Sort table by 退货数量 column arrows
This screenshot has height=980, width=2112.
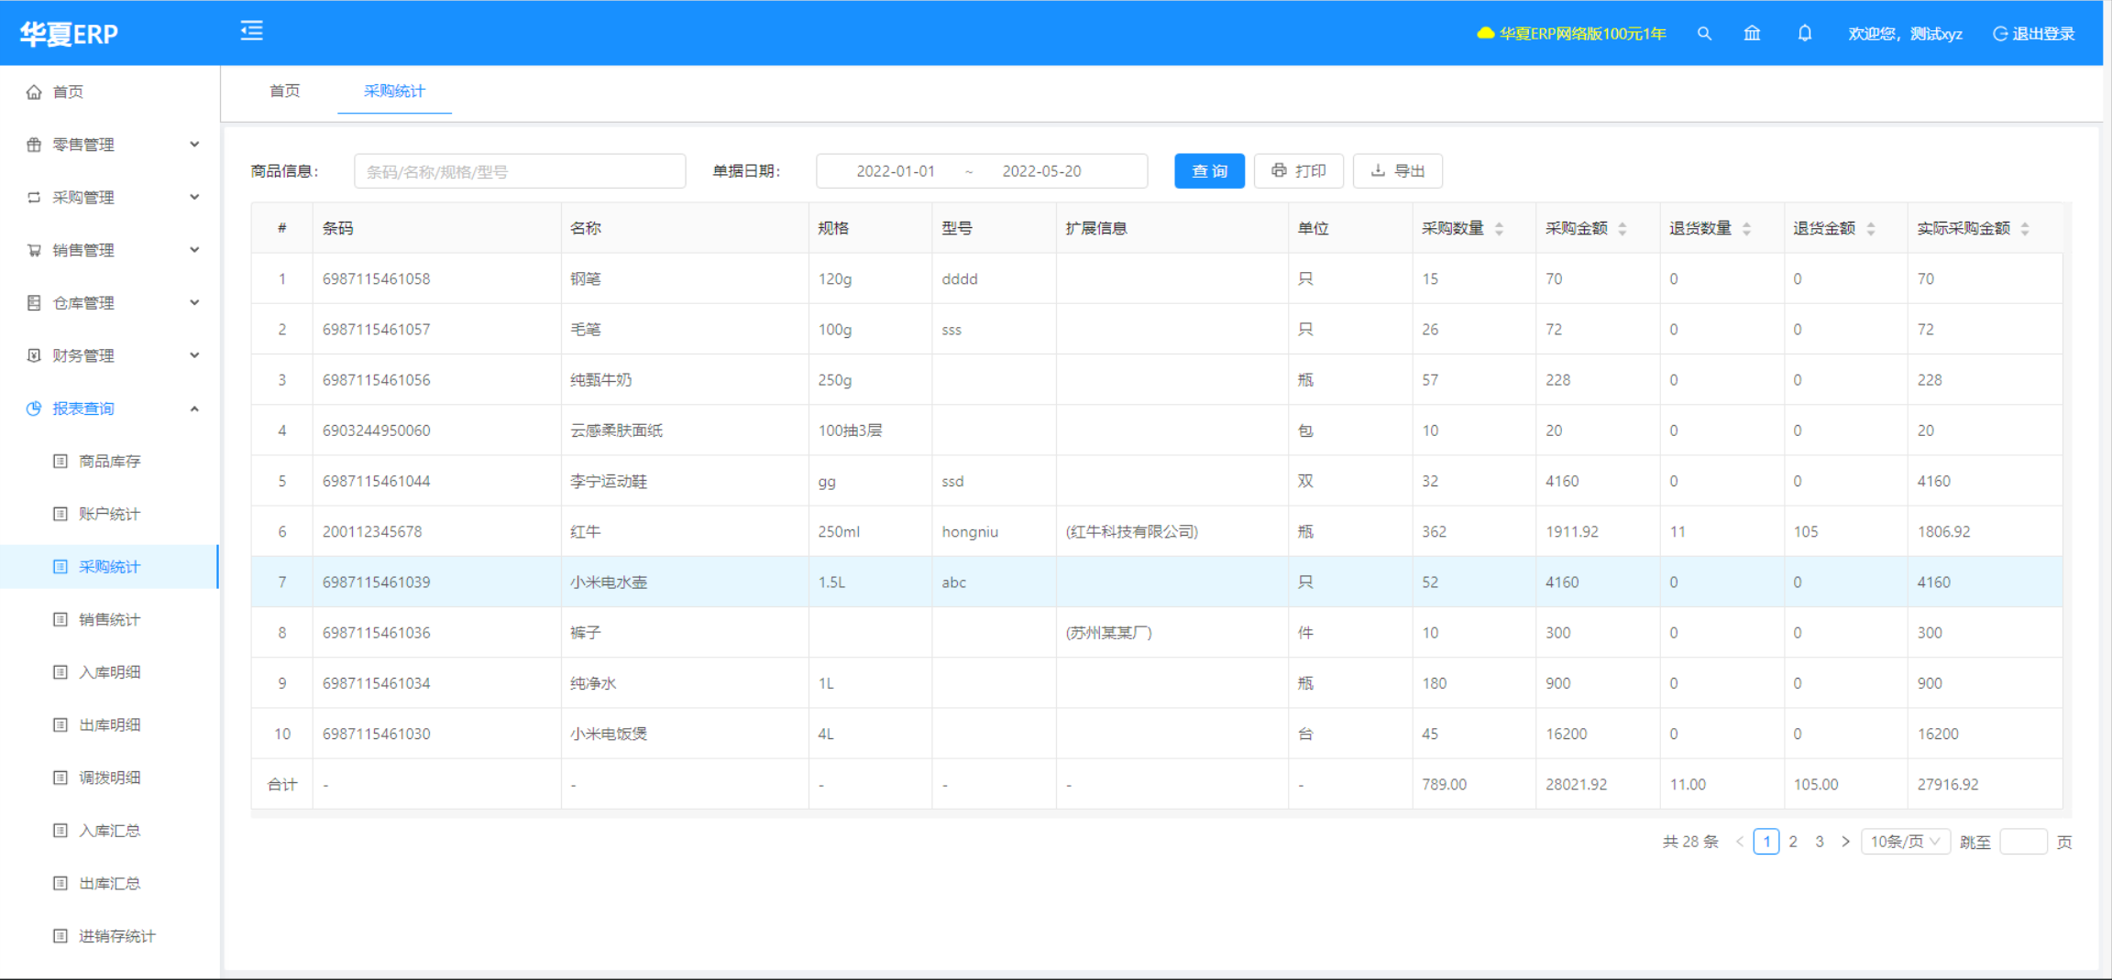click(1746, 229)
